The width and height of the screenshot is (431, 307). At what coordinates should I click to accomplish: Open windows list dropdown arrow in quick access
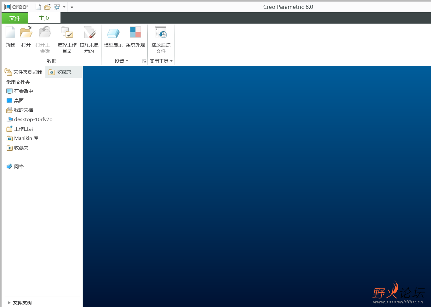64,7
